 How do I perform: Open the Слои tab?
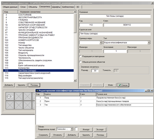(x=23, y=7)
